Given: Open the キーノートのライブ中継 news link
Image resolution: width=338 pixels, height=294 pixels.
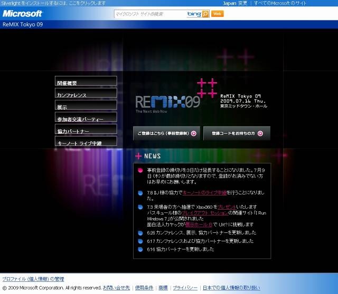Looking at the screenshot, I should coord(204,193).
